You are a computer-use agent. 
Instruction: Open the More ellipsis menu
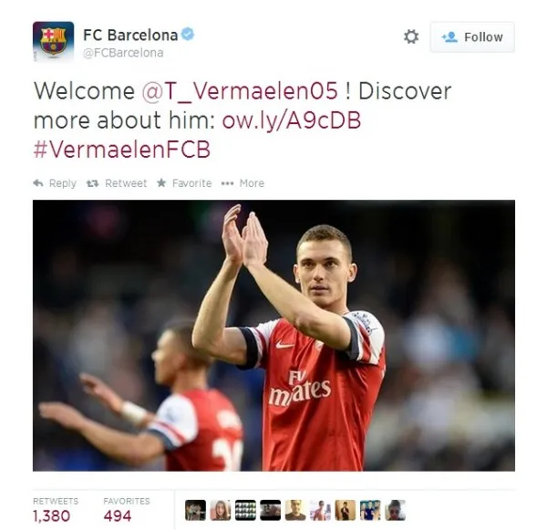(227, 183)
